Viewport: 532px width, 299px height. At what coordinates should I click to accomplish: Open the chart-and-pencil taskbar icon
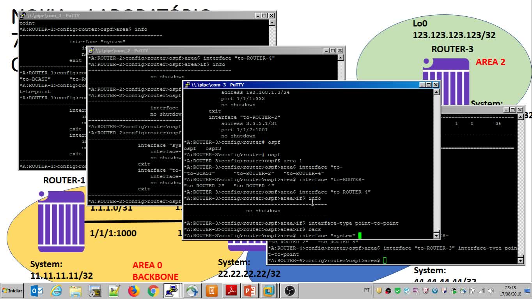pos(114,290)
